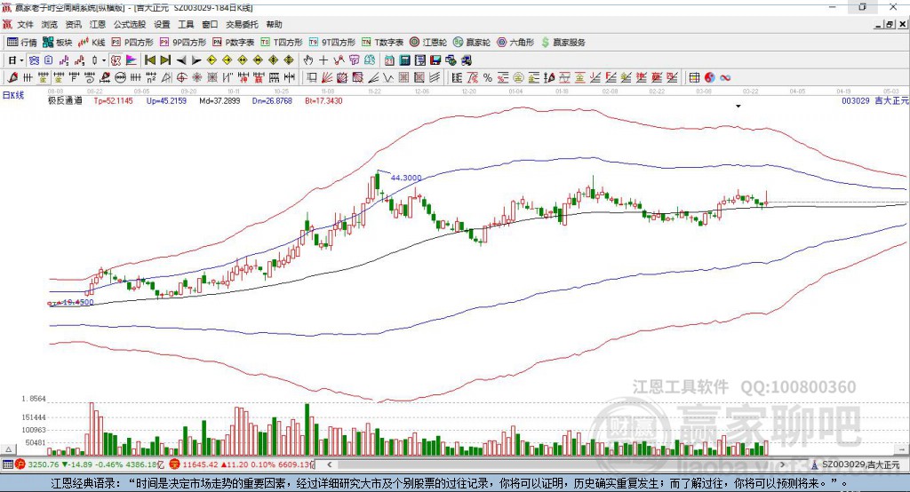Select the circled crosshair target tool
The height and width of the screenshot is (492, 910).
pyautogui.click(x=181, y=78)
